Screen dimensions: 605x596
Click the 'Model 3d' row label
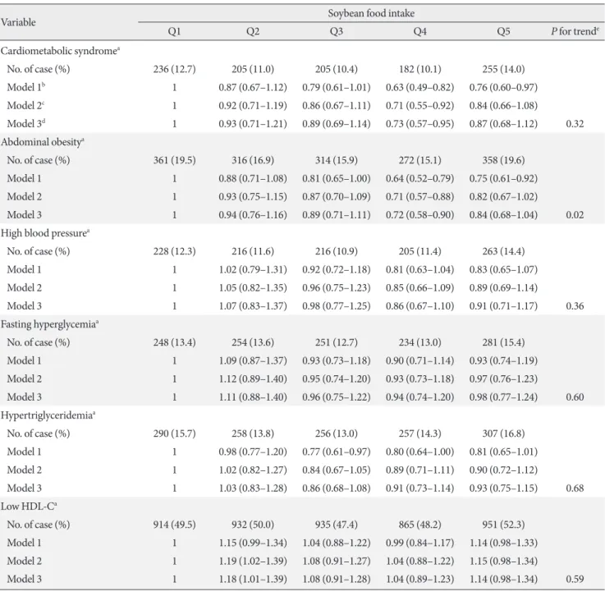click(25, 123)
